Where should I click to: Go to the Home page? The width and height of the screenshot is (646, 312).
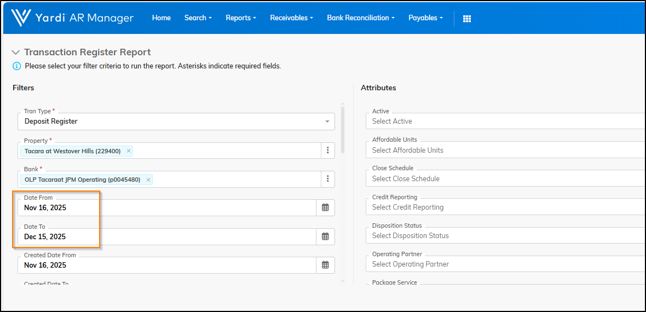tap(161, 18)
